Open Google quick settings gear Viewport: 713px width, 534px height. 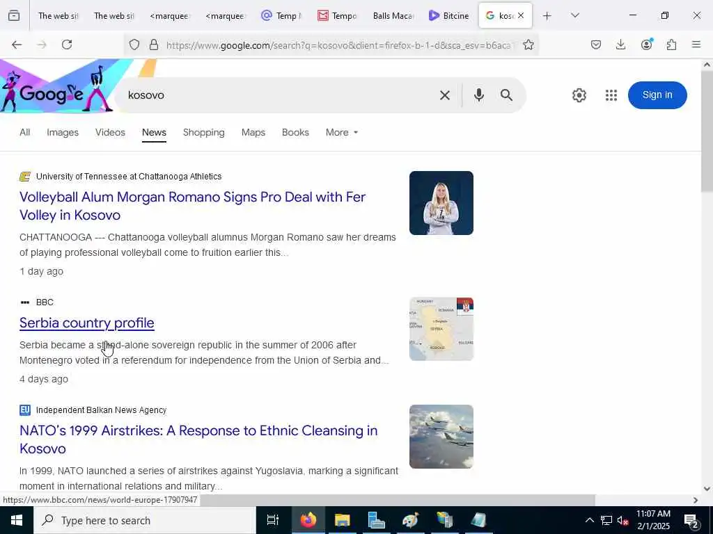tap(579, 95)
